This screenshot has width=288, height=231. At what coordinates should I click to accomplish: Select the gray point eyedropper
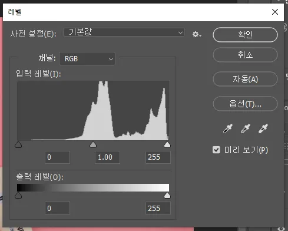(246, 128)
